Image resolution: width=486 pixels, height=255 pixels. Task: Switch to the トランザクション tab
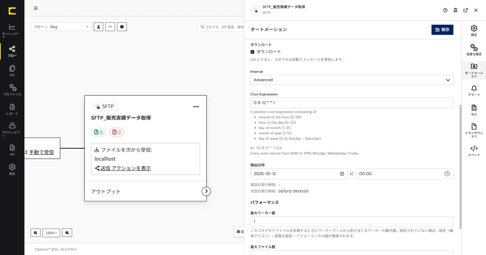click(x=474, y=130)
